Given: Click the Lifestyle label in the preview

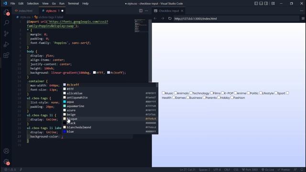Looking at the screenshot, I should tap(268, 93).
